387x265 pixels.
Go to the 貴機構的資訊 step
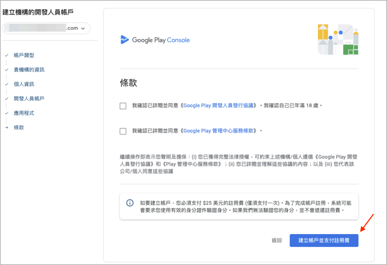(x=29, y=70)
